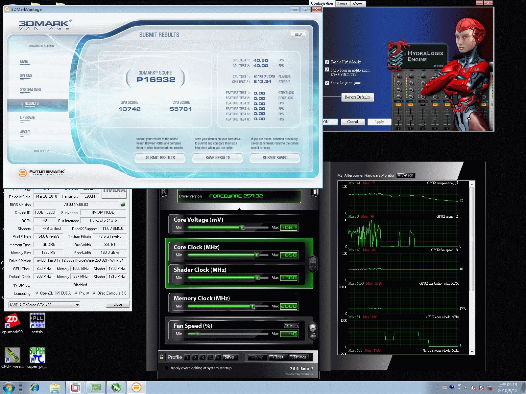Click the Link clocks hexagon icon
Screen dimensions: 526x394
(x=313, y=263)
